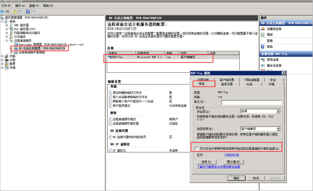The image size is (313, 191).
Task: Switch to the 网络适配器 tab
Action: click(252, 80)
